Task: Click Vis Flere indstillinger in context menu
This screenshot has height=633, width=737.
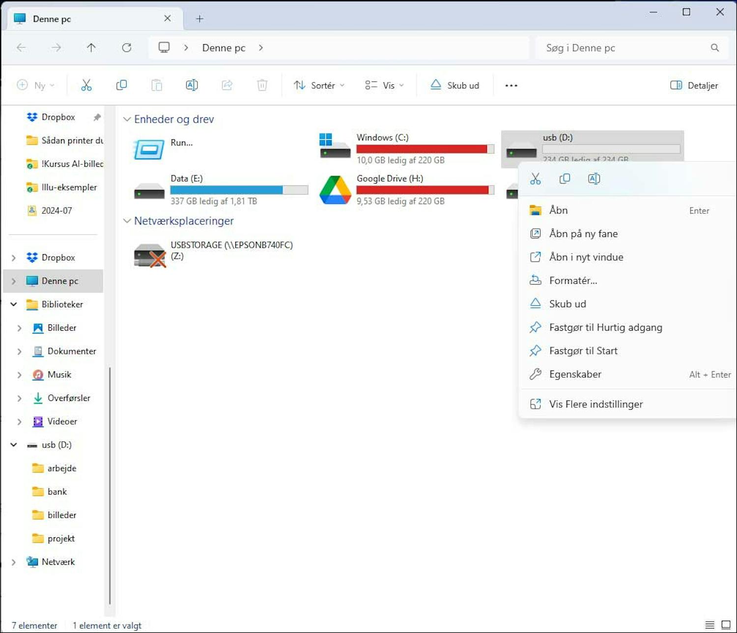Action: [x=596, y=404]
